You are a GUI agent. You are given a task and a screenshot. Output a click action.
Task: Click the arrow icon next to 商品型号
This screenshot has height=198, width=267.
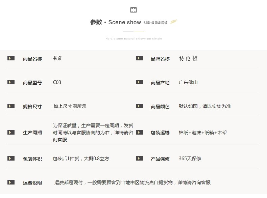[x=11, y=82]
